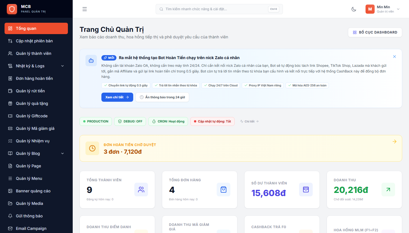Click the grid icon beside Tổng quan
Viewport: 409px width, 233px height.
pyautogui.click(x=10, y=28)
